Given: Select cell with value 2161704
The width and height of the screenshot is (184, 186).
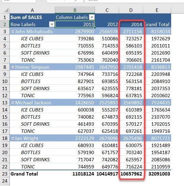Looking at the screenshot, I should click(157, 60).
